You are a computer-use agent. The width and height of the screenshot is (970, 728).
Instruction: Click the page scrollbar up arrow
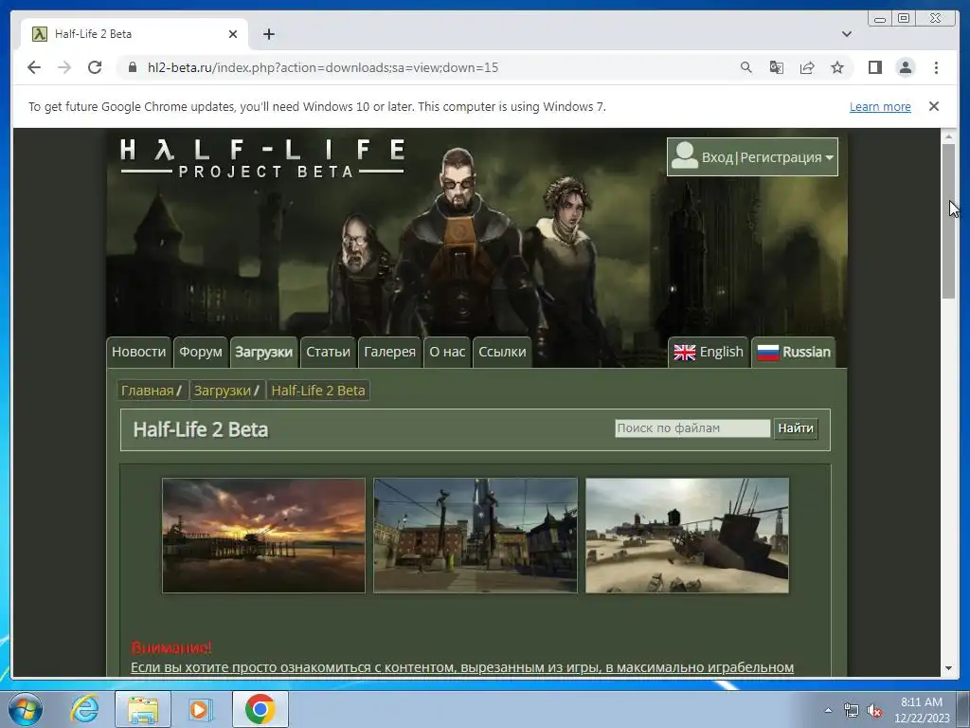948,136
